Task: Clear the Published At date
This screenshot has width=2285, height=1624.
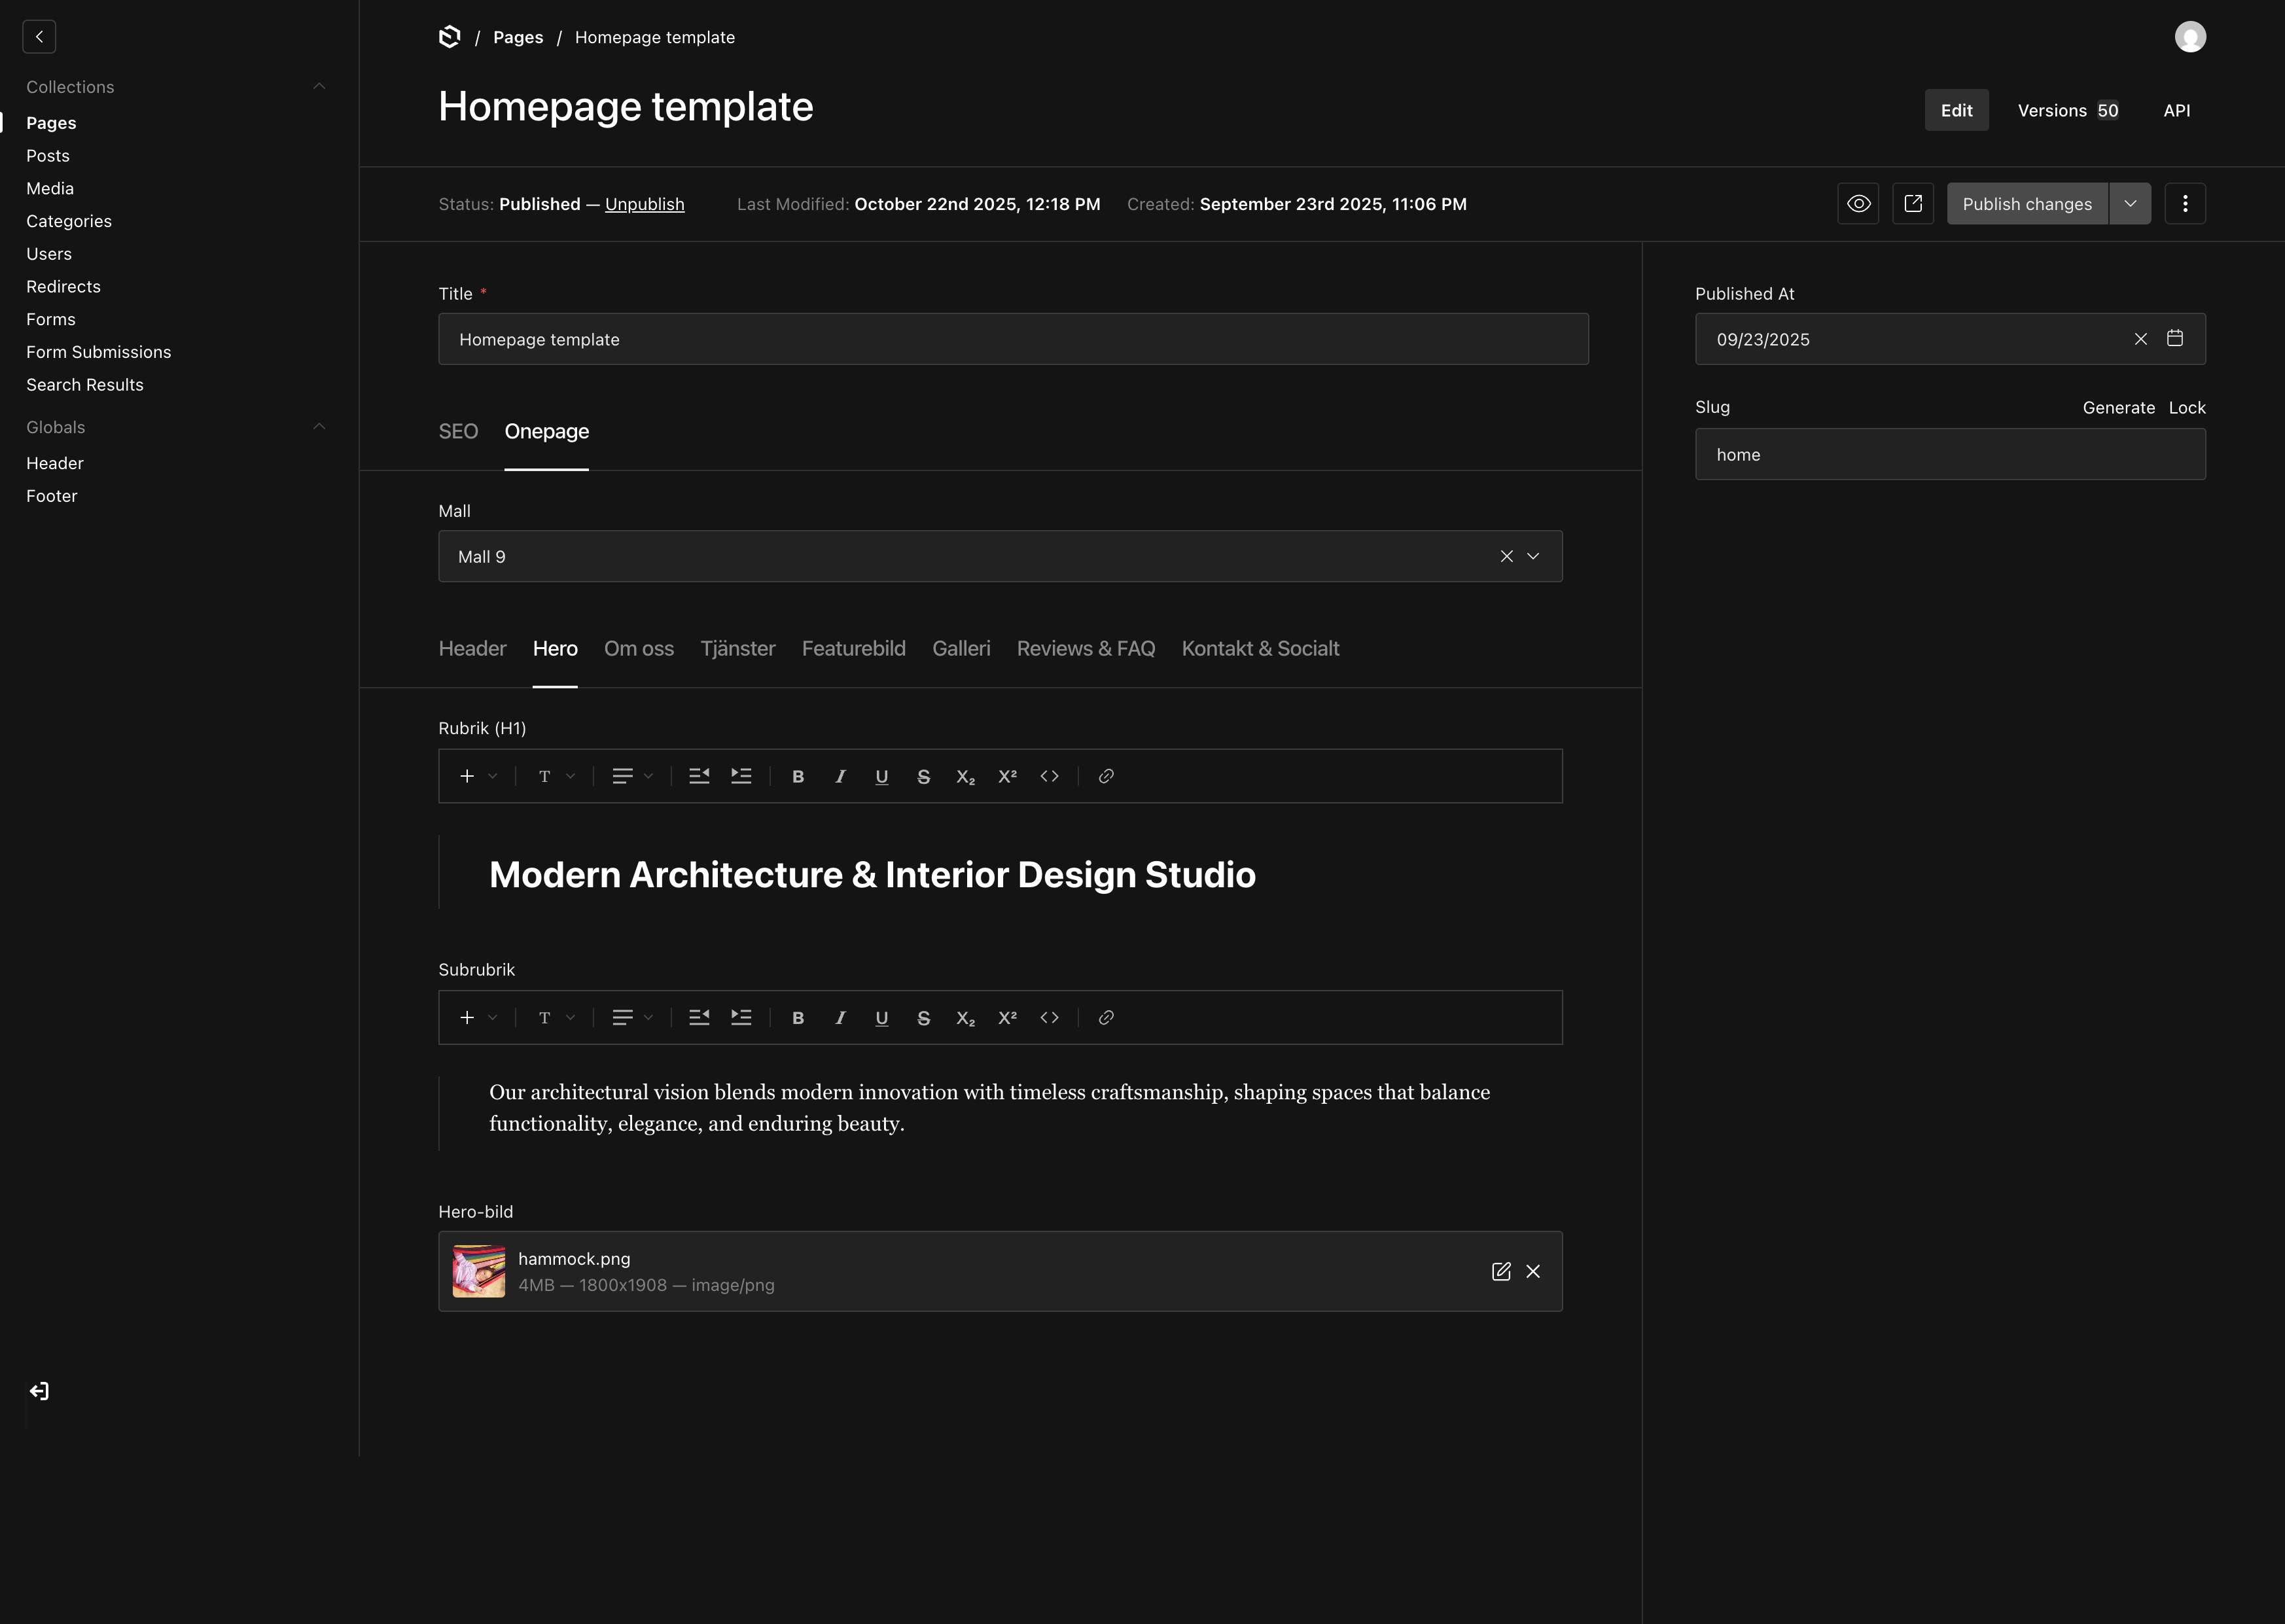Action: coord(2140,339)
